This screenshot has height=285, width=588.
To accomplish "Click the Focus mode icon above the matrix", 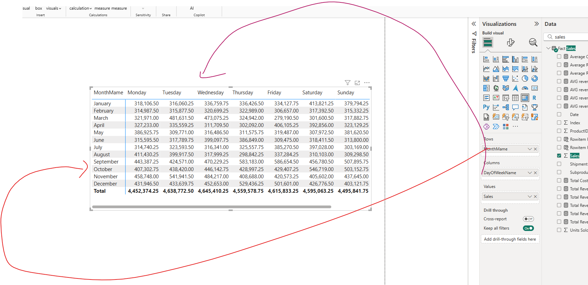I will pyautogui.click(x=357, y=83).
